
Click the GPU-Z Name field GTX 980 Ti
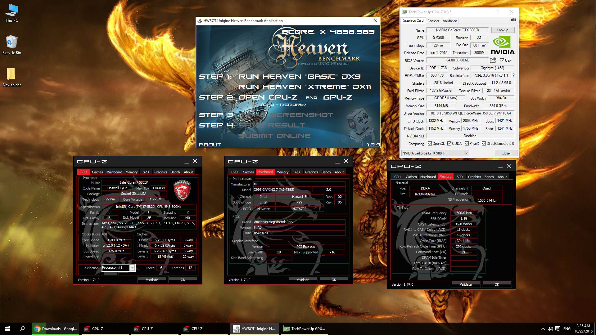tap(457, 30)
